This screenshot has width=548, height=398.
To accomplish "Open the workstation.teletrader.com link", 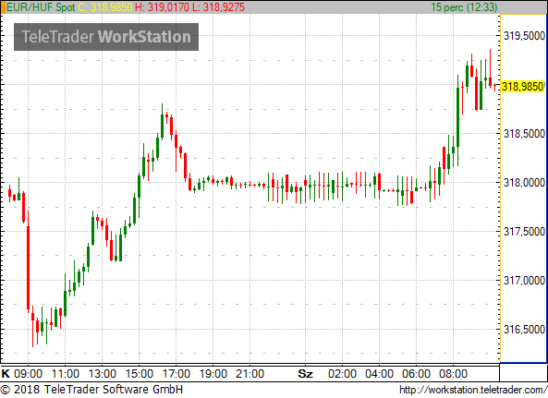I will (473, 390).
